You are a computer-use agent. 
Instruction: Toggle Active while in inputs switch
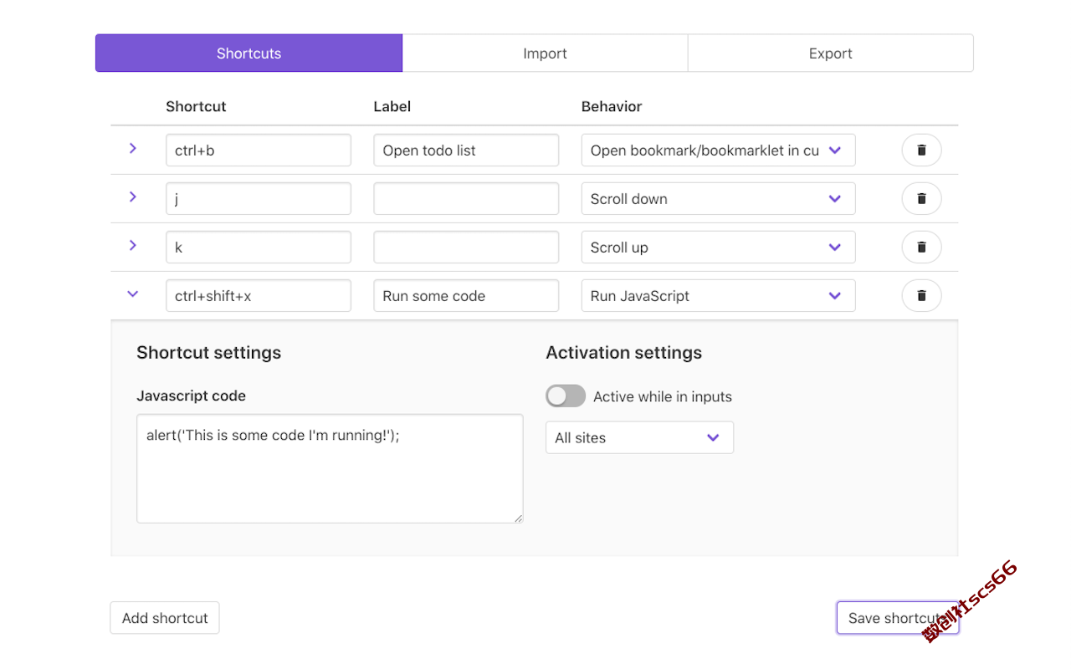click(x=566, y=396)
